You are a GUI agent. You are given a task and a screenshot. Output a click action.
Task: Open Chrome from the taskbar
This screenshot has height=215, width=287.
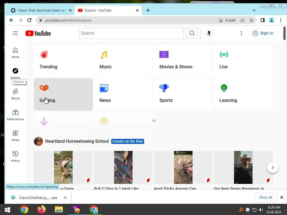coord(24,209)
